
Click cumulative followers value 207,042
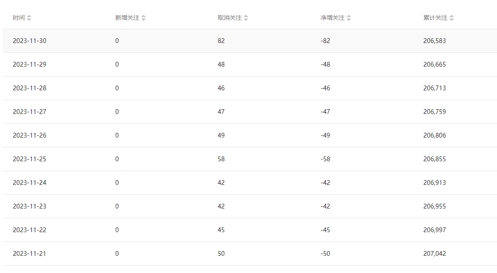[x=435, y=254]
